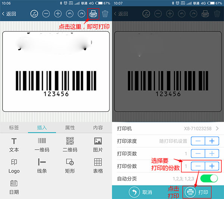
Task: Insert a 日期 date element
Action: click(x=14, y=187)
